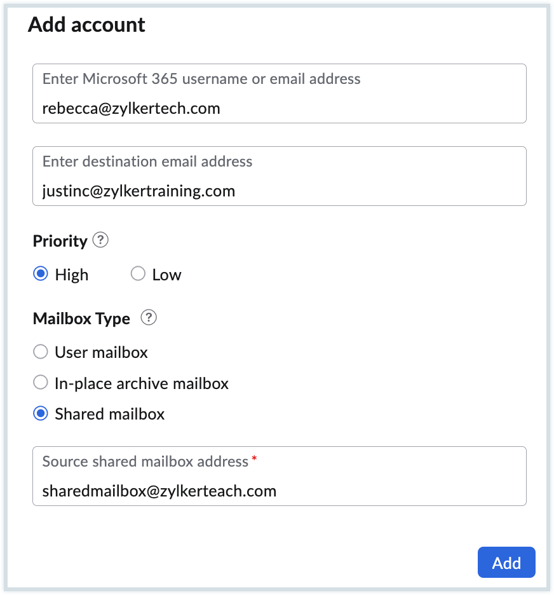Click the Enter Microsoft 365 username field label
The width and height of the screenshot is (554, 595).
(x=201, y=79)
